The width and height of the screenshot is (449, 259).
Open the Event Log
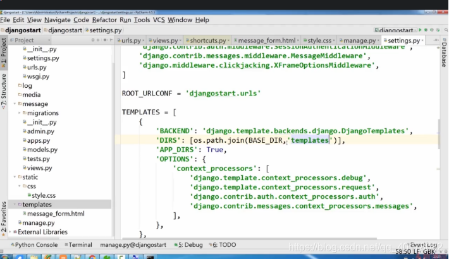pyautogui.click(x=423, y=245)
